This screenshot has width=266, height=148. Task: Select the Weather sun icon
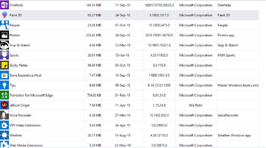4,135
